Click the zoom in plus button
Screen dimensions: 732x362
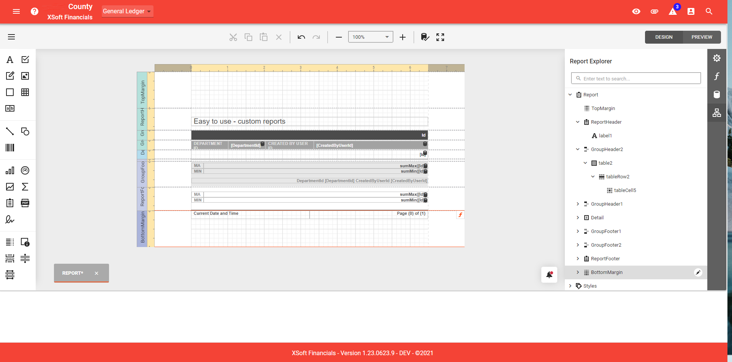(403, 37)
